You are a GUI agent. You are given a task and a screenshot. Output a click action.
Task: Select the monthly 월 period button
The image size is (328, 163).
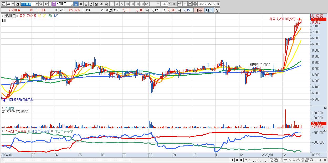(86, 4)
